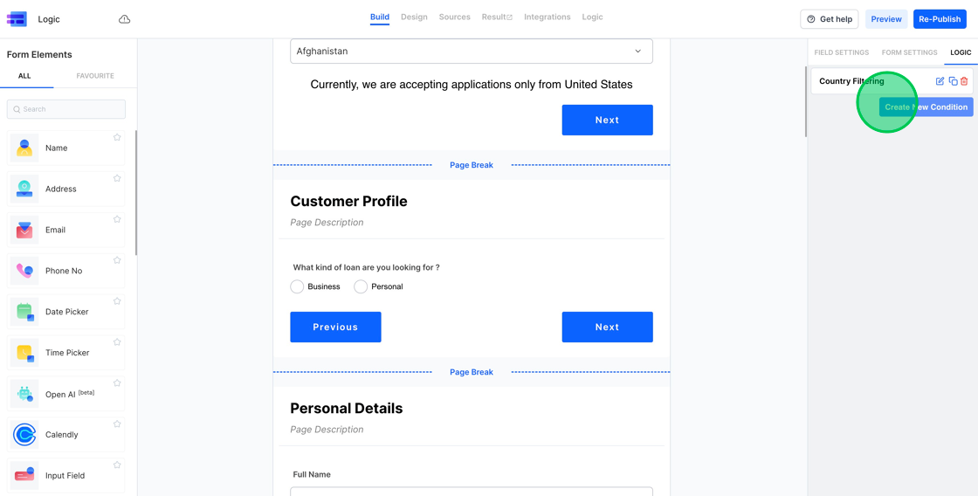This screenshot has height=496, width=978.
Task: Click the Previous button on Customer Profile
Action: [335, 327]
